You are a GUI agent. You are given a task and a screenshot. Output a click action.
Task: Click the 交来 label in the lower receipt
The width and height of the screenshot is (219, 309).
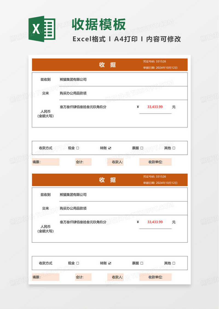coord(45,208)
